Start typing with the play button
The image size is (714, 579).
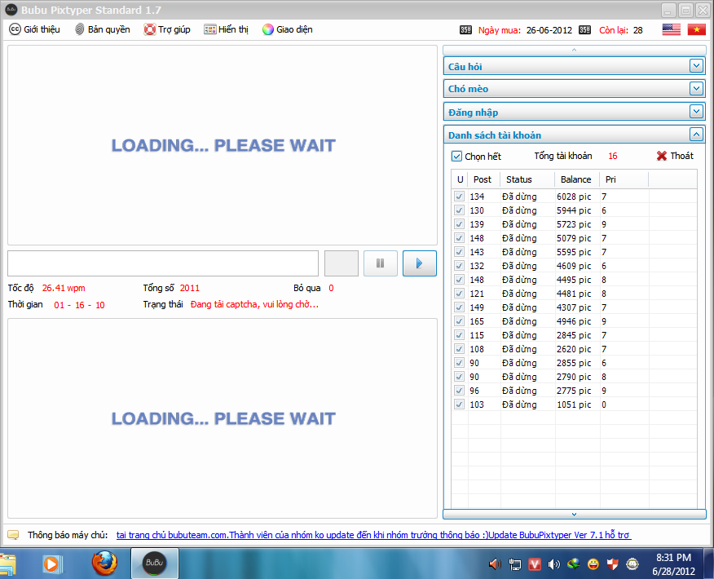point(420,263)
